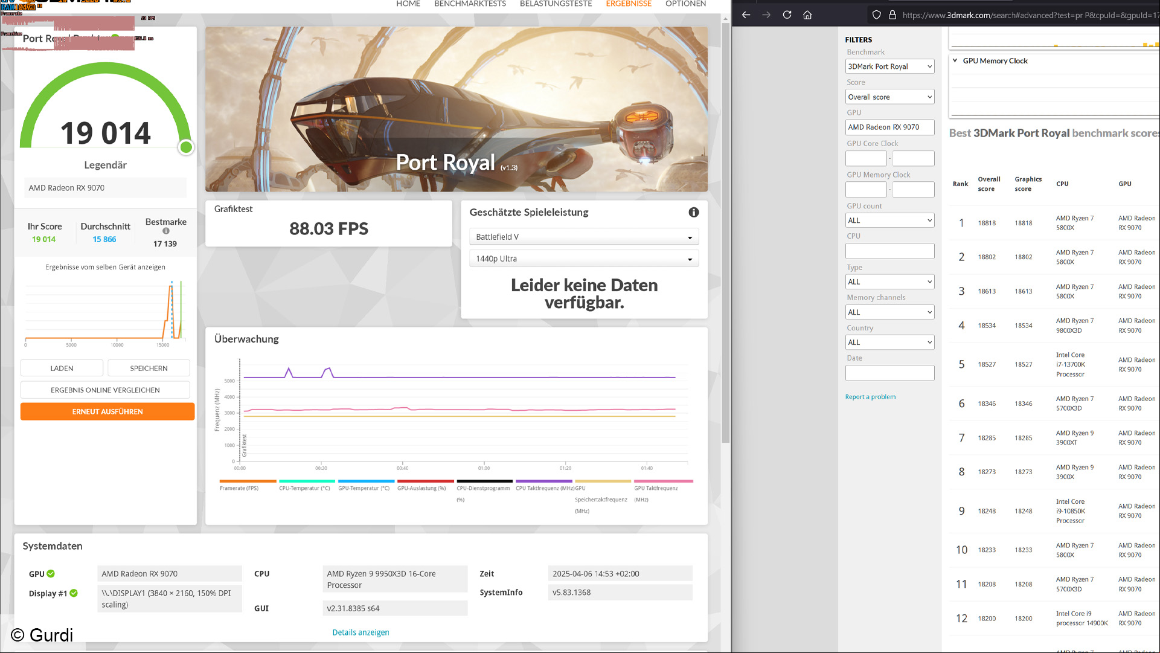
Task: Click the CPU filter input field
Action: click(x=890, y=251)
